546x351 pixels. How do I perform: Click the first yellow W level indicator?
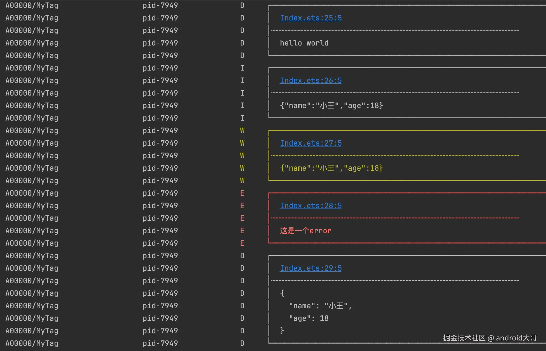[x=242, y=131]
